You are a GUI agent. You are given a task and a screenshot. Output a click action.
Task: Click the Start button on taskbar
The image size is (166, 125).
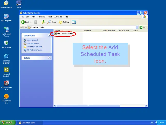pos(7,122)
